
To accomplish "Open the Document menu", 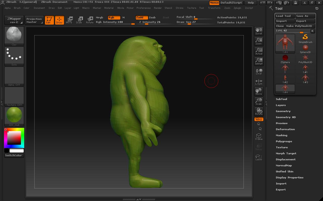I will [39, 8].
